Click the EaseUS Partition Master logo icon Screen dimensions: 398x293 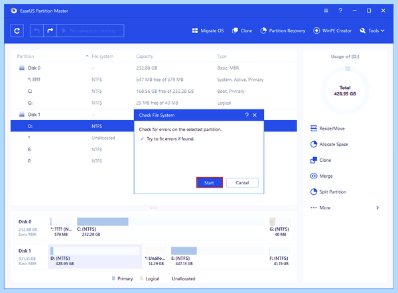point(14,11)
